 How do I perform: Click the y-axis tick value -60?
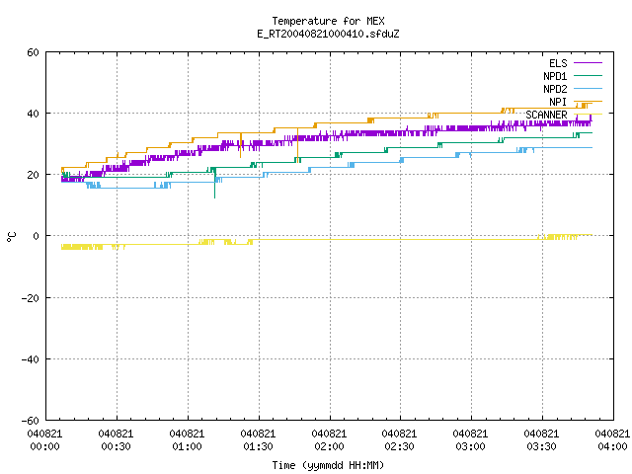coord(31,421)
